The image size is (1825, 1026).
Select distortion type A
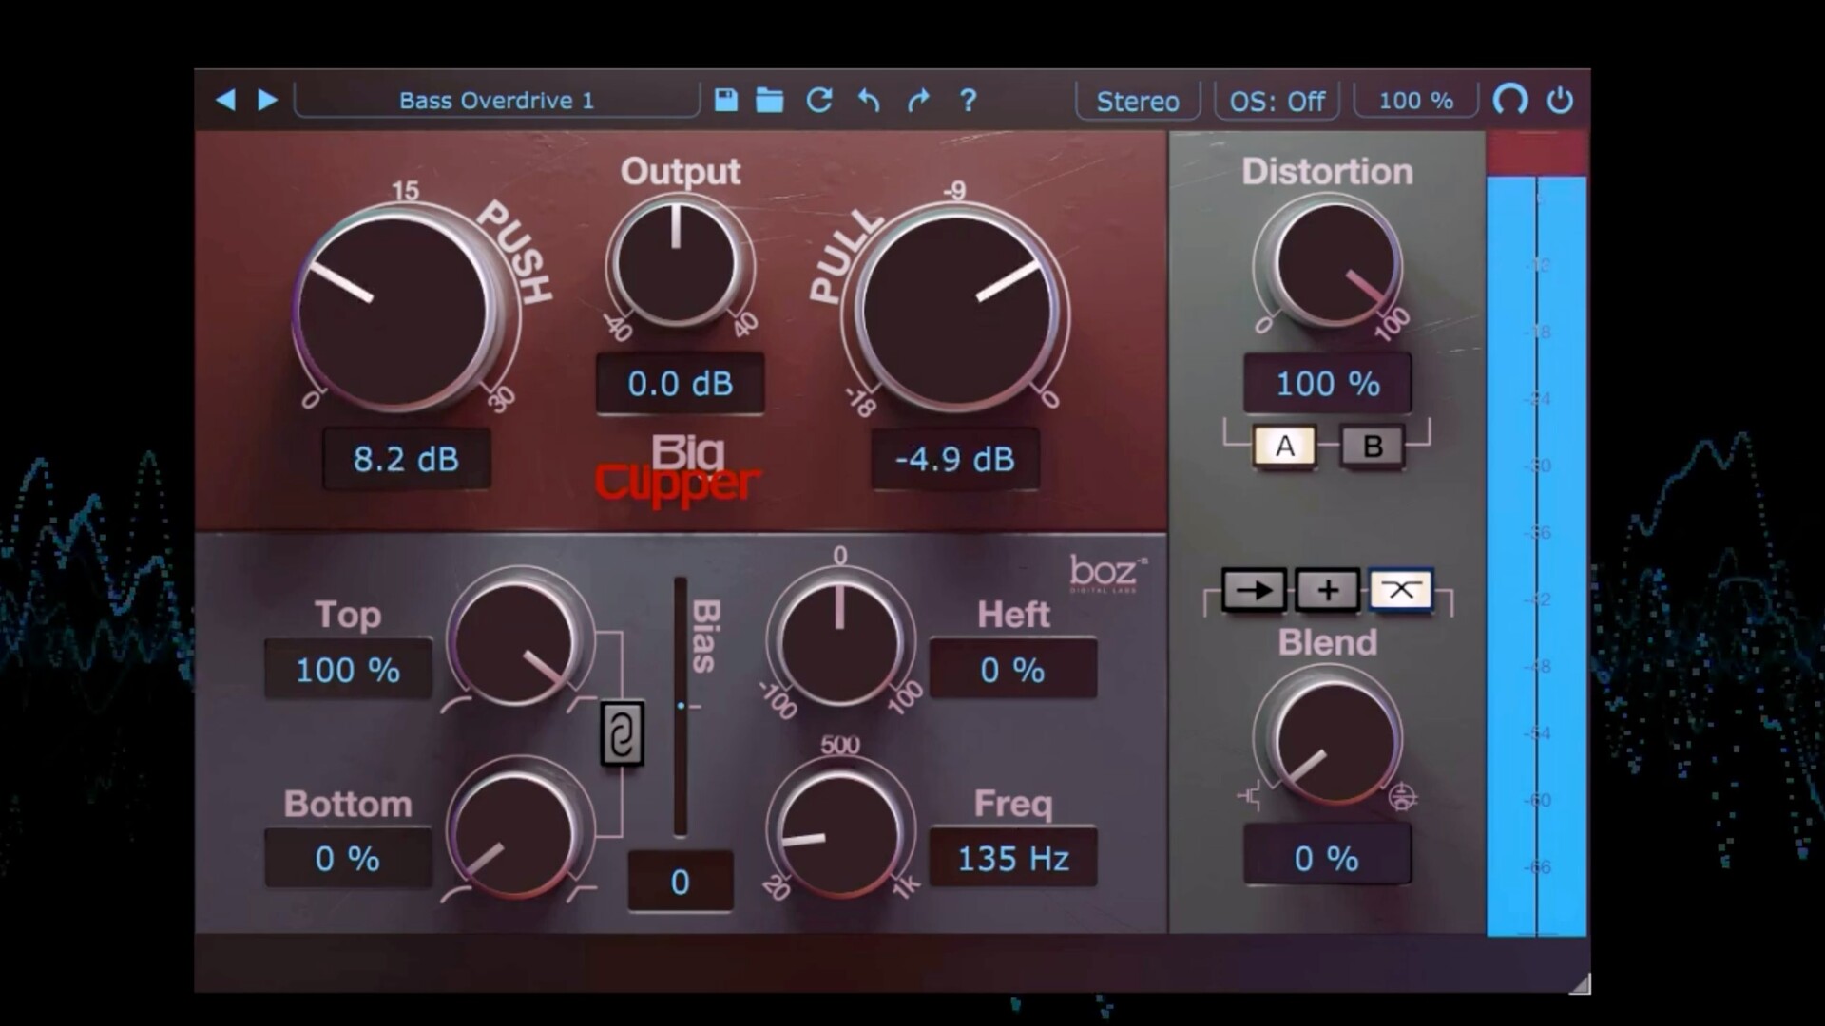point(1284,446)
